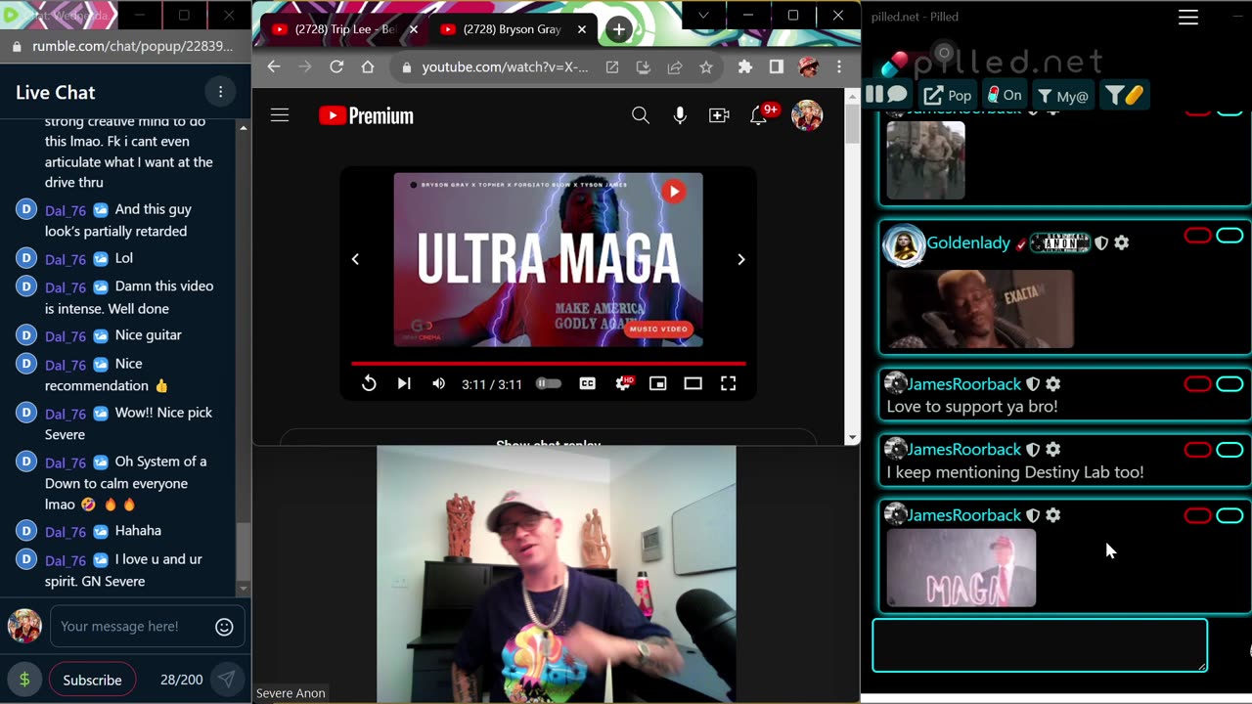
Task: Open emoji picker in Rumble chat
Action: (224, 627)
